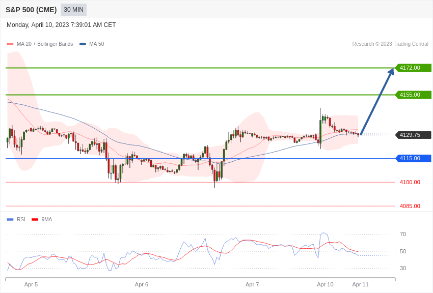The width and height of the screenshot is (433, 293).
Task: Click the Apr 5 date axis label
Action: tap(31, 284)
